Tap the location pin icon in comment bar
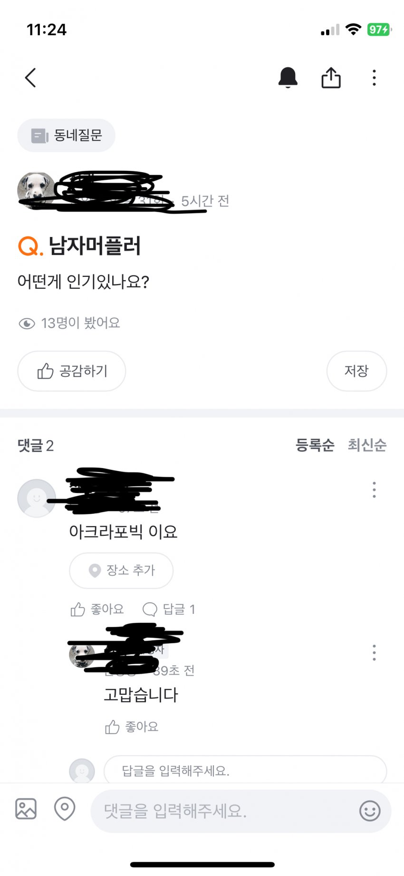 tap(65, 809)
